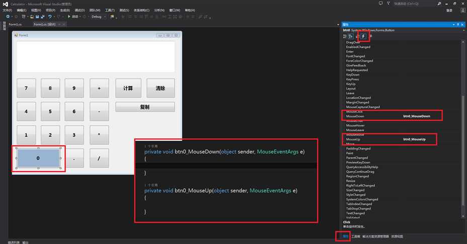The height and width of the screenshot is (244, 467).
Task: Click the Save file toolbar icon
Action: 38,17
